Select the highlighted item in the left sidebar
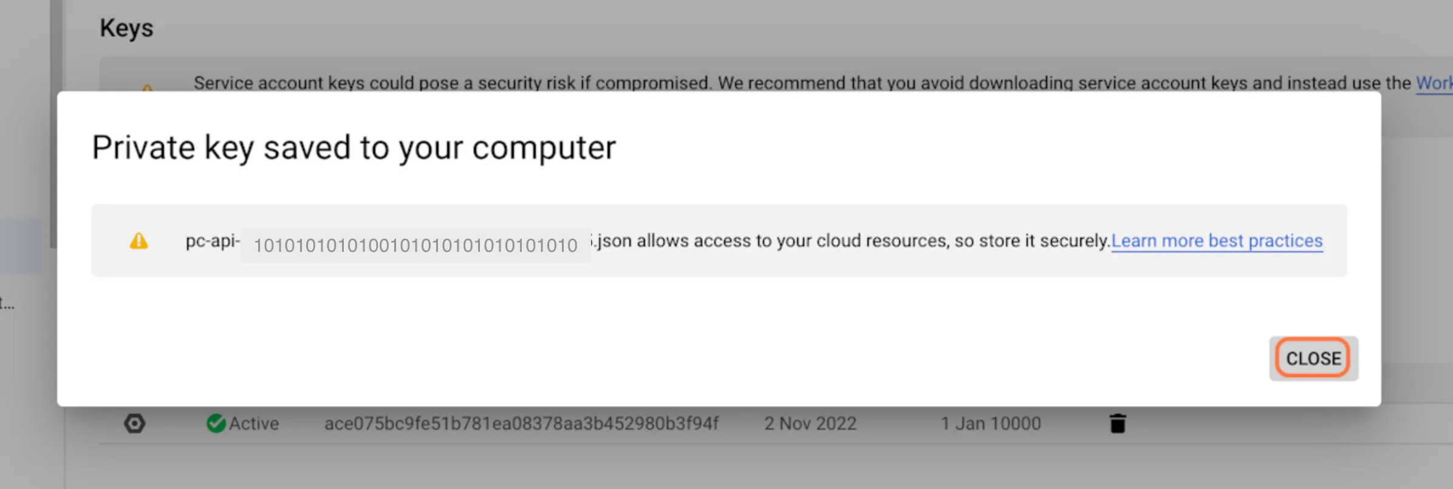The width and height of the screenshot is (1453, 489). [21, 246]
